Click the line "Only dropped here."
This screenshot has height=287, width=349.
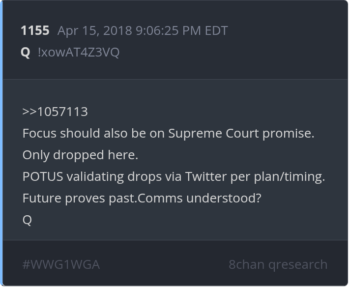pos(80,155)
